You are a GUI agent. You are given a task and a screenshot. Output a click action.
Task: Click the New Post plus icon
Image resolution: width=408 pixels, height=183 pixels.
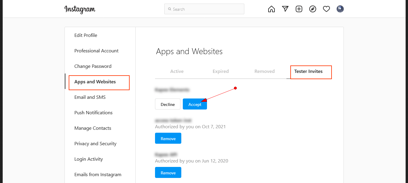point(299,9)
